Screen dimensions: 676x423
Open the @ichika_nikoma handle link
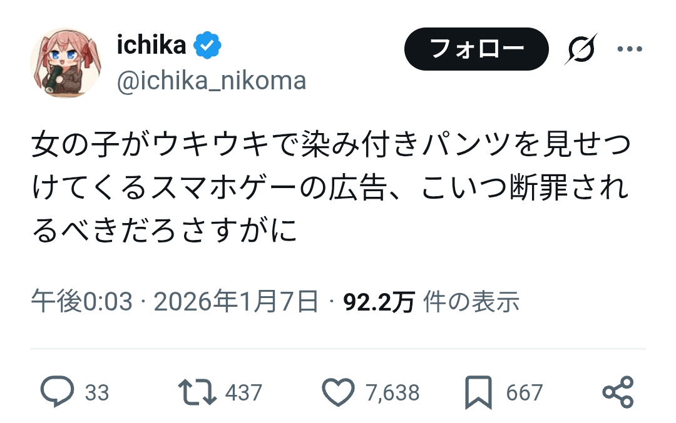[x=212, y=81]
